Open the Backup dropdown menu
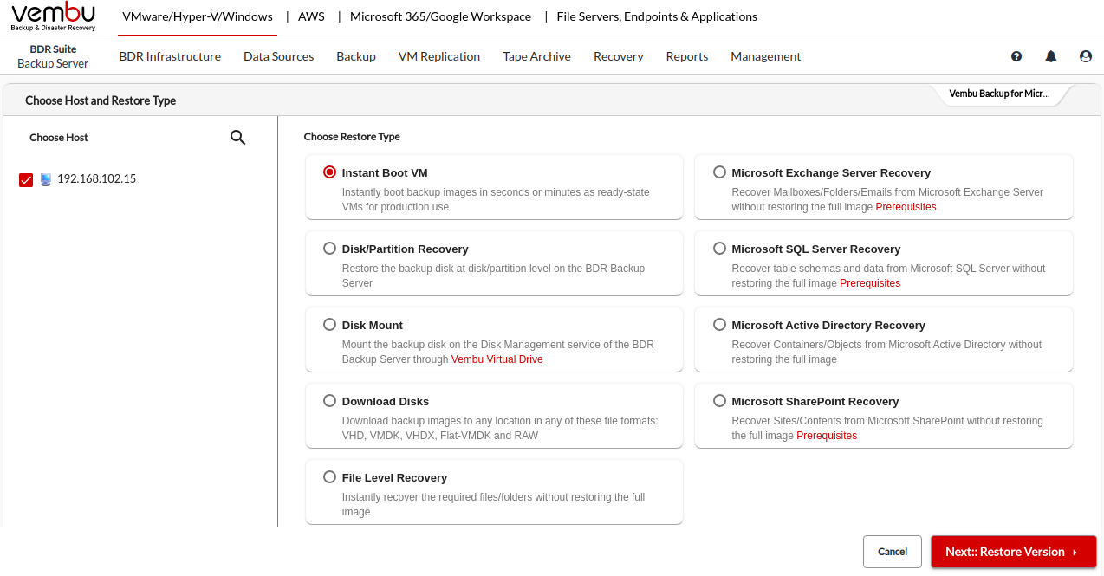 click(355, 56)
